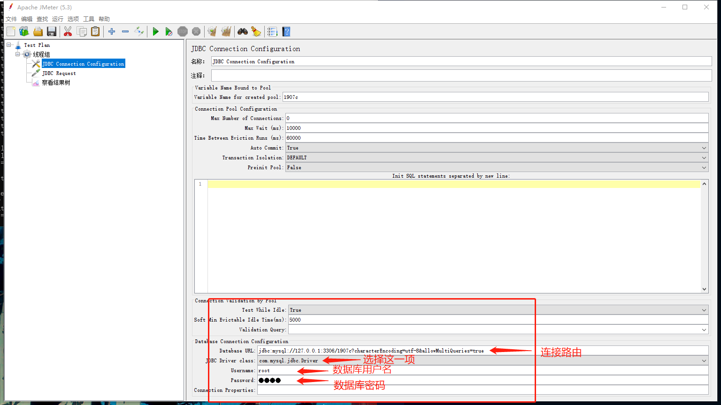
Task: Open the Auto Commit dropdown
Action: (497, 148)
